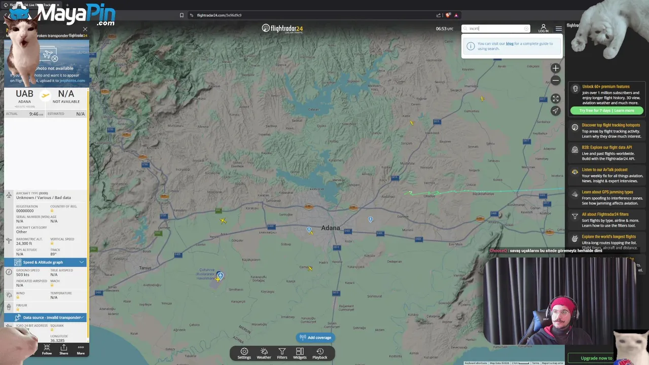Screen dimensions: 649x365
Task: Center map on my location arrow
Action: click(x=556, y=111)
